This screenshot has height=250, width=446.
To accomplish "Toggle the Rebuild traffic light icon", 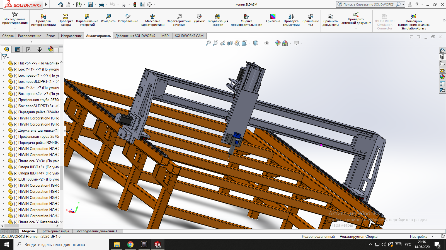I will (135, 4).
